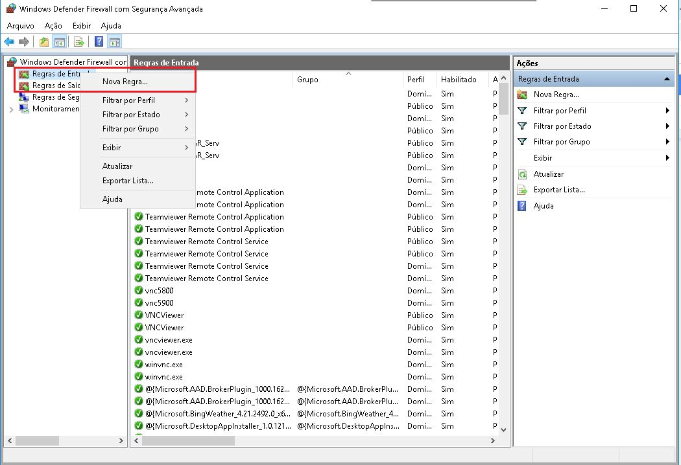Collapse the Regras de Entrada actions section
681x465 pixels.
pos(667,79)
